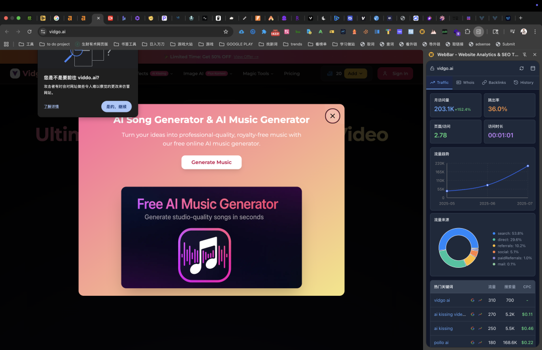
Task: Open trends icon for vidgo ai keyword
Action: click(480, 300)
